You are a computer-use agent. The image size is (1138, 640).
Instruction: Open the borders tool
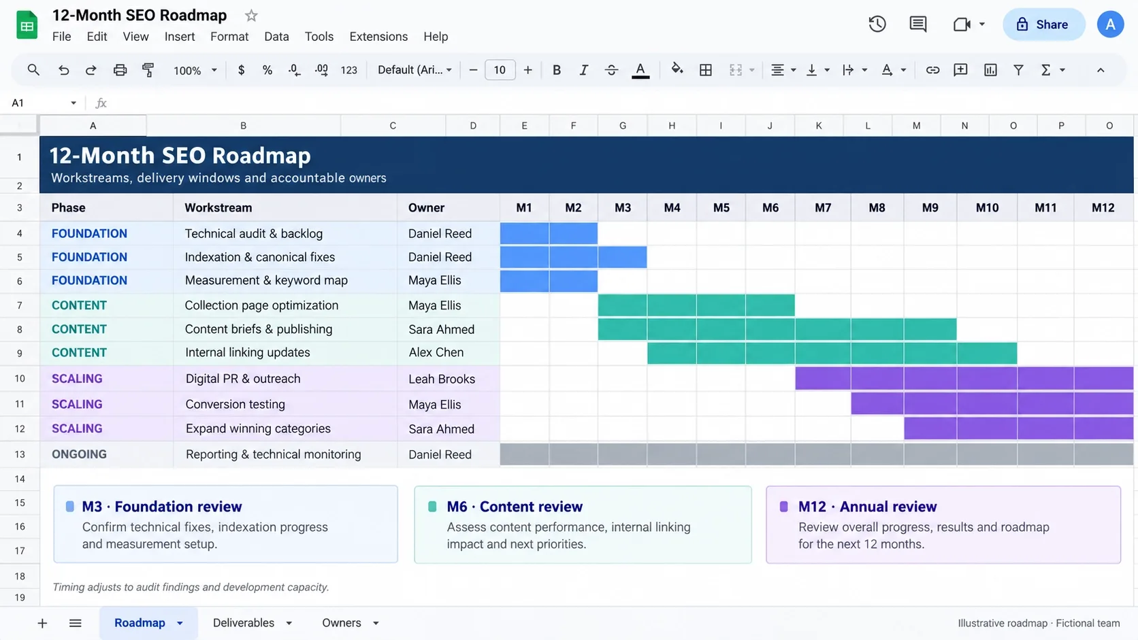point(706,70)
